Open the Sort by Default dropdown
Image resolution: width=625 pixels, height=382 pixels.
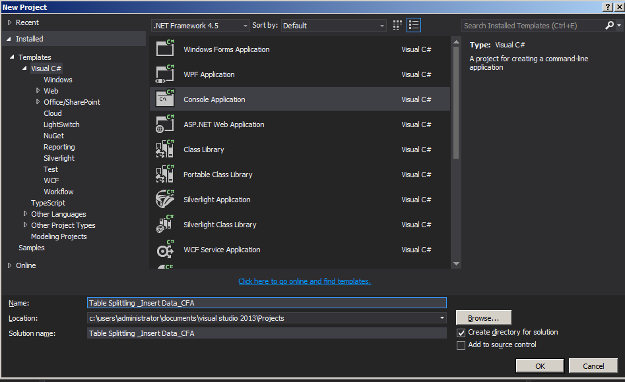(381, 24)
